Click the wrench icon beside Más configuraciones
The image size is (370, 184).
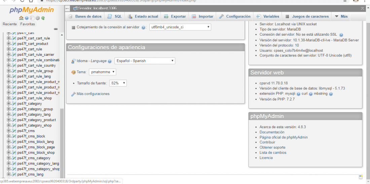tap(73, 94)
